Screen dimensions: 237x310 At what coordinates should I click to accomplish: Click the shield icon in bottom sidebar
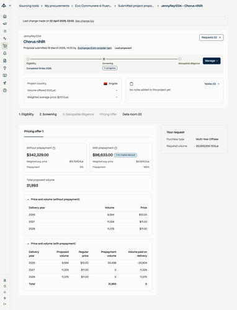click(5, 286)
